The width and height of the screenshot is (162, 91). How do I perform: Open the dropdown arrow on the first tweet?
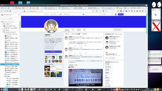click(102, 37)
